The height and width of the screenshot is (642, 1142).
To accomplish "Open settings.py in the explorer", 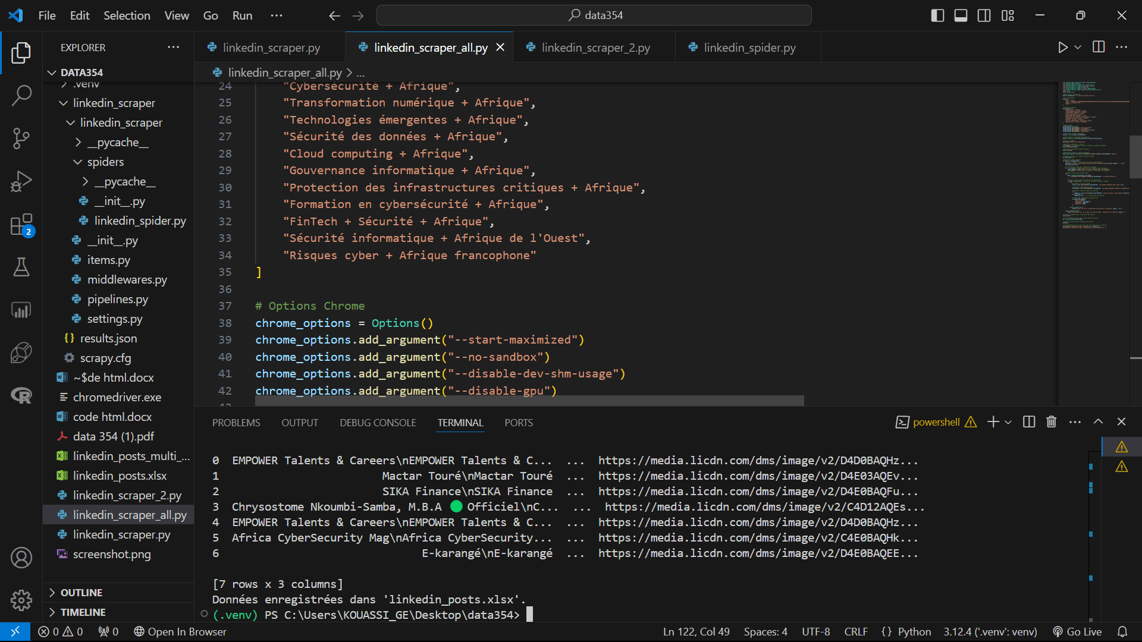I will (114, 319).
